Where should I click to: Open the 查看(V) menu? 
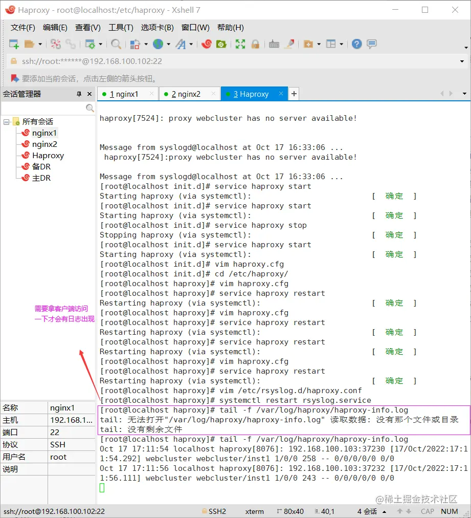(x=88, y=28)
